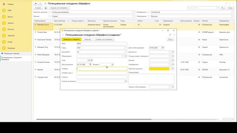Viewport: 237px width, 133px height.
Task: Open linked record icon beside Образование in dialog
Action: click(126, 56)
